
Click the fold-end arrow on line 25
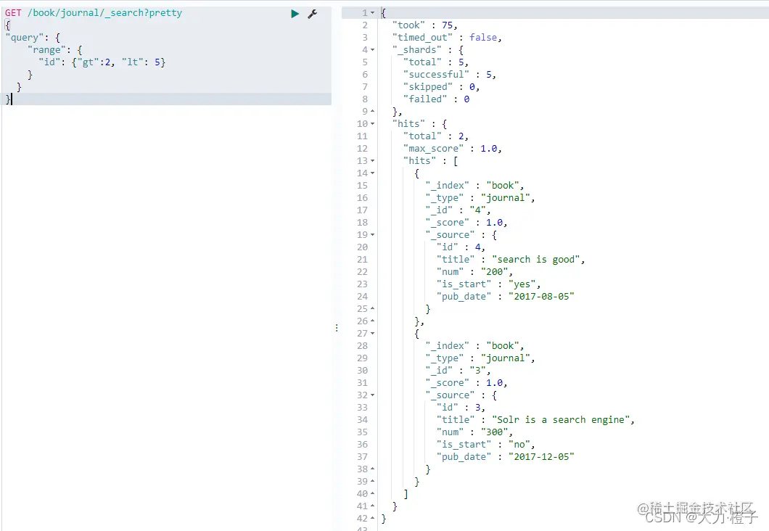pos(373,308)
